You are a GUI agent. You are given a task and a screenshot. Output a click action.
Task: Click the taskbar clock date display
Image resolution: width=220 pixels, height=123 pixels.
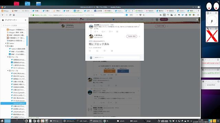pyautogui.click(x=200, y=121)
